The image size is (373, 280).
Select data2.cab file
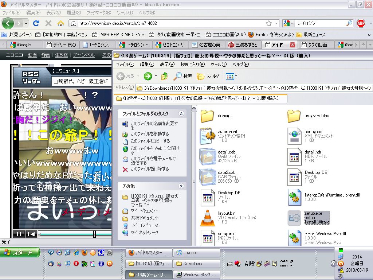[x=220, y=177]
